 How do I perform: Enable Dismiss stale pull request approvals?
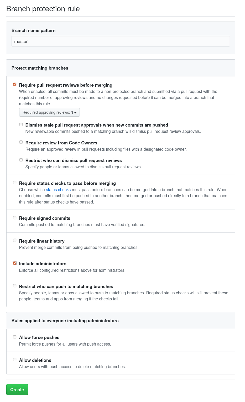21,124
